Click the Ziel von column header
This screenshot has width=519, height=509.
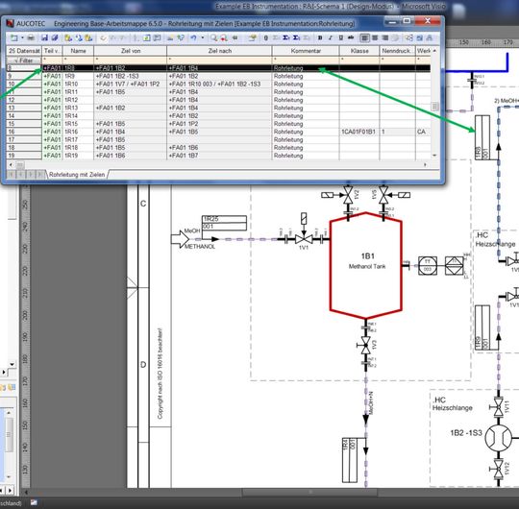131,51
